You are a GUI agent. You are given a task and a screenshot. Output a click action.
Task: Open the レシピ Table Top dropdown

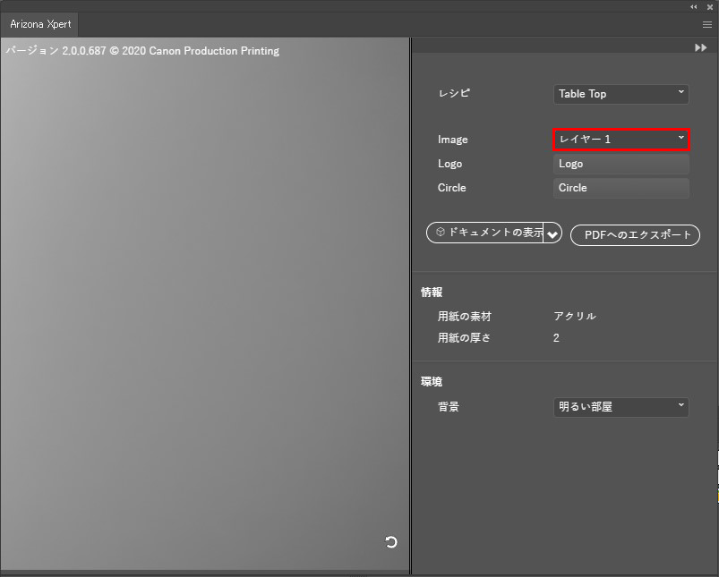(x=621, y=94)
